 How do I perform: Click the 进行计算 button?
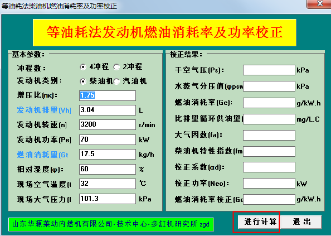point(259,222)
